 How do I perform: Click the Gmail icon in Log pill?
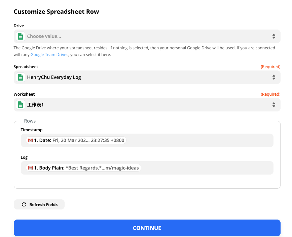click(31, 168)
